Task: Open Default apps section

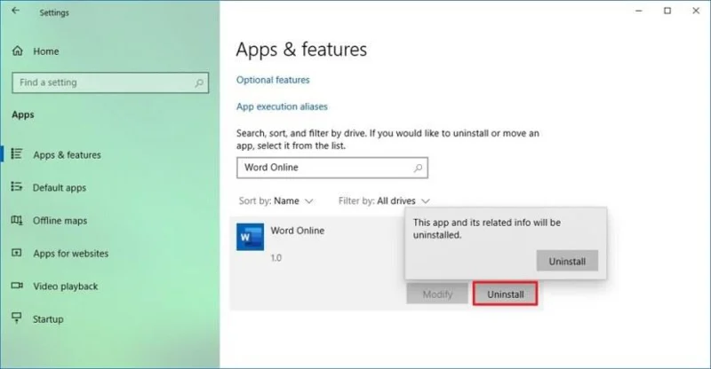Action: [x=59, y=188]
